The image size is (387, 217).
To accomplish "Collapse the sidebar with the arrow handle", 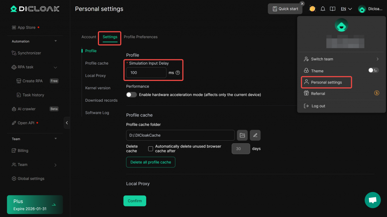I will [67, 123].
